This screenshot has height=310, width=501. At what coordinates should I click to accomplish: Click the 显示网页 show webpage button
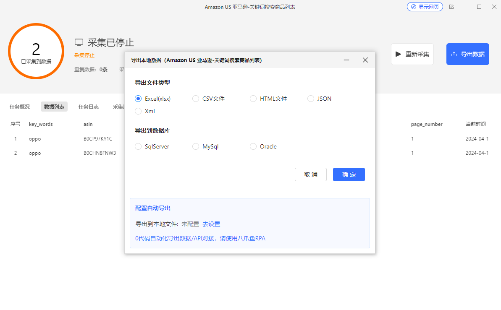pyautogui.click(x=425, y=7)
